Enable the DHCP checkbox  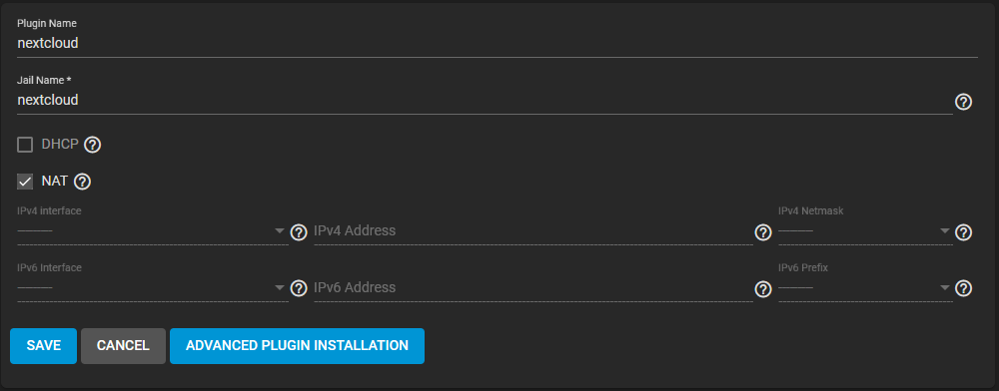coord(25,145)
